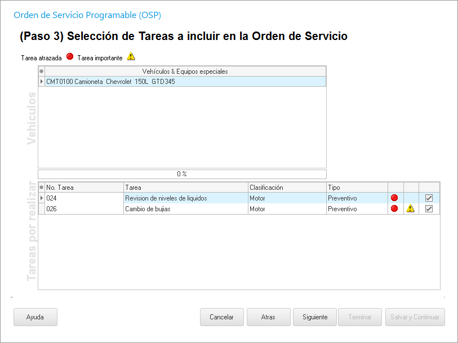Click the asterisk corner cell of the tasks grid
458x343 pixels.
[41, 188]
